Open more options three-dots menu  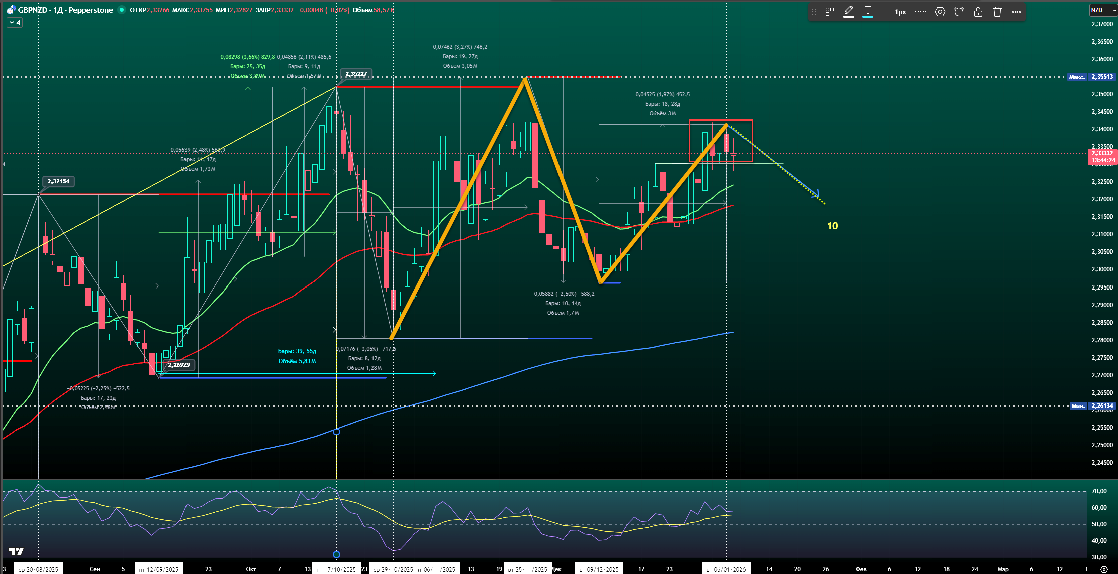click(1016, 12)
